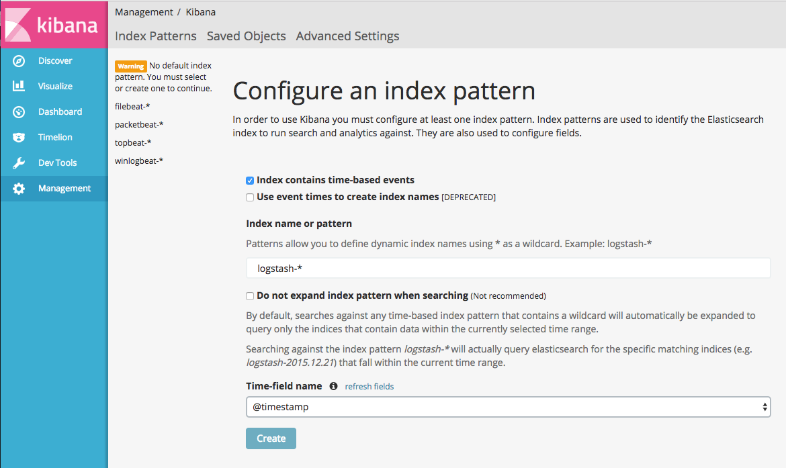Select the Timelion label in sidebar

coord(55,137)
